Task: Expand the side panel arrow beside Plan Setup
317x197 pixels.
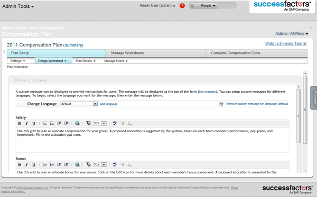Action: [x=4, y=52]
